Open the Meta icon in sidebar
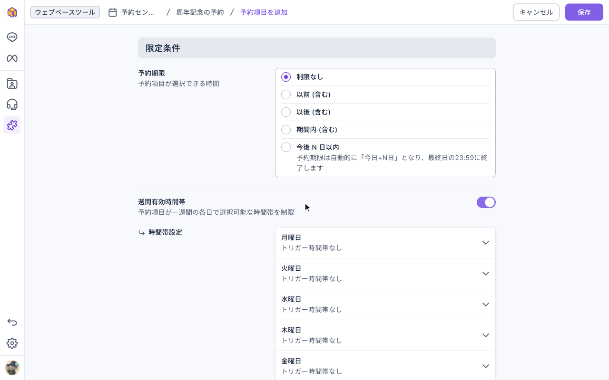This screenshot has height=380, width=609. [x=12, y=58]
